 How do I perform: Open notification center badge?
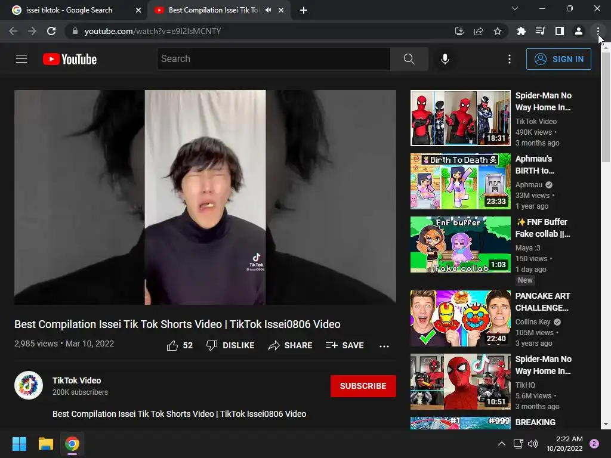(594, 444)
